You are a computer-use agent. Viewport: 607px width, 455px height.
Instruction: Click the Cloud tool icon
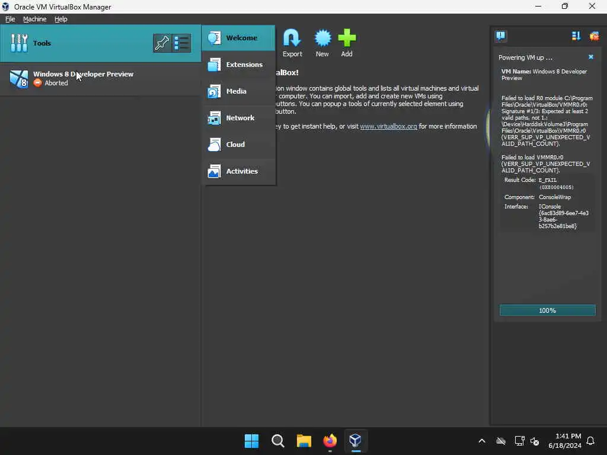point(214,145)
